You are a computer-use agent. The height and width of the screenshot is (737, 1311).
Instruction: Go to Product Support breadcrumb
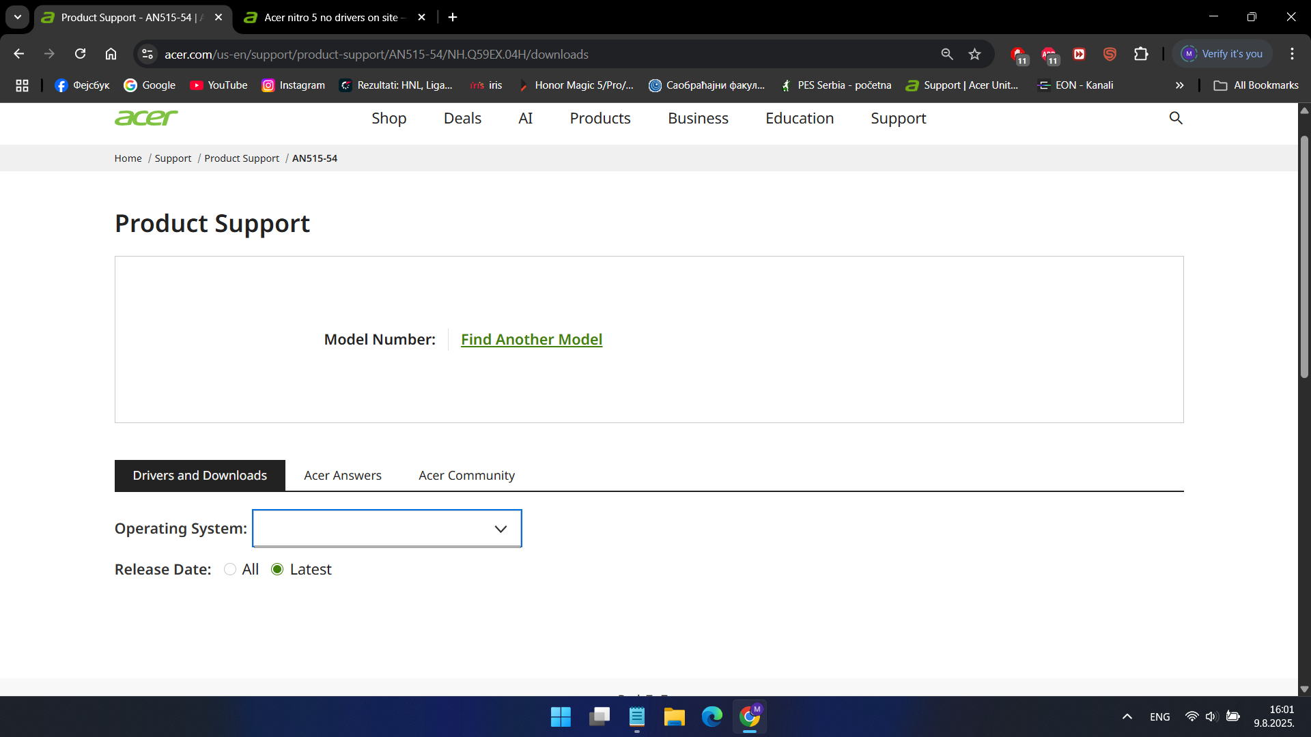point(242,158)
